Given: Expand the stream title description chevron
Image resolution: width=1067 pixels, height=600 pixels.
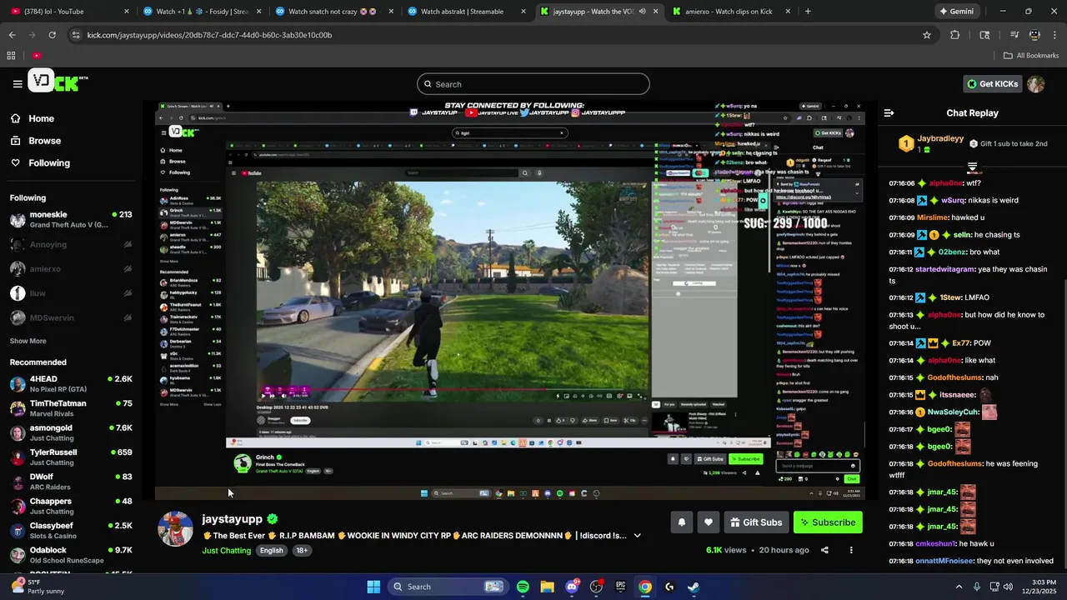Looking at the screenshot, I should click(x=637, y=535).
